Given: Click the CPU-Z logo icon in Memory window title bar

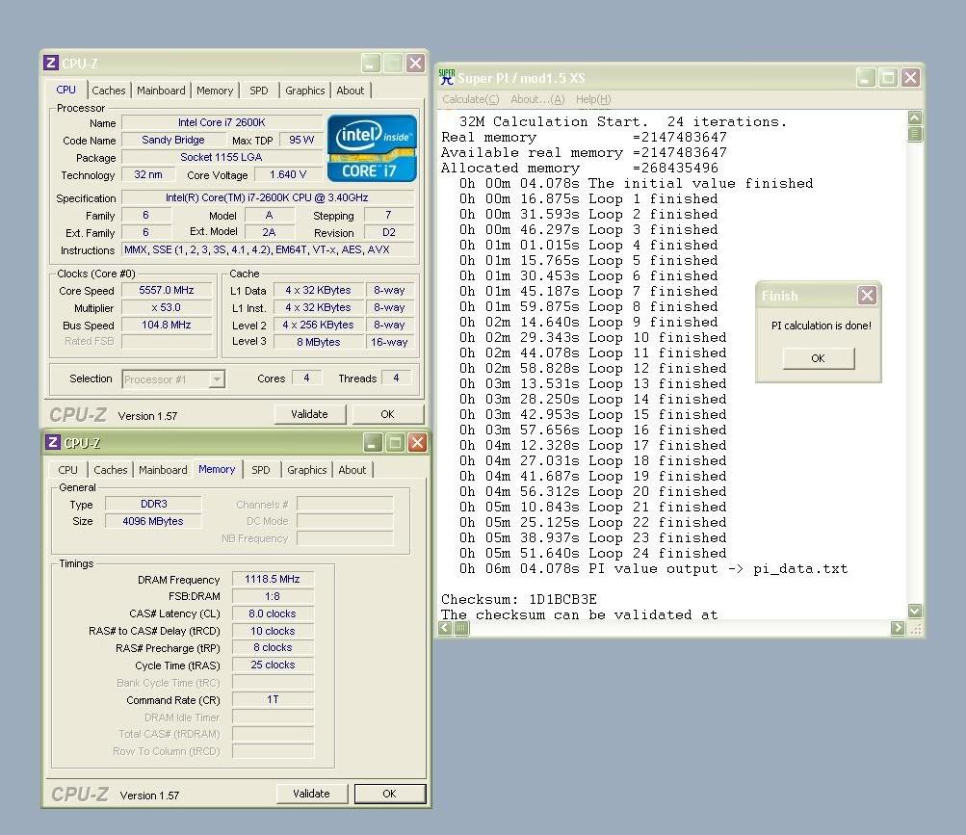Looking at the screenshot, I should [x=53, y=442].
